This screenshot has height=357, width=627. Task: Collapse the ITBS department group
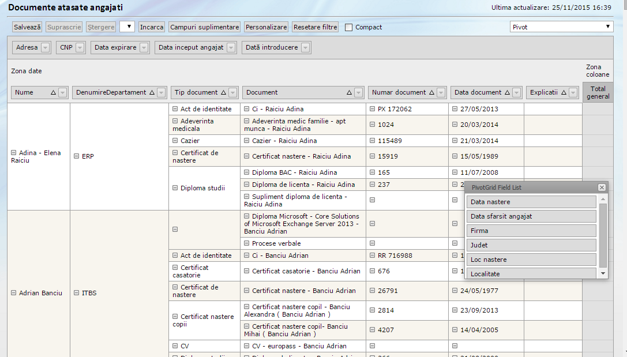pyautogui.click(x=77, y=293)
